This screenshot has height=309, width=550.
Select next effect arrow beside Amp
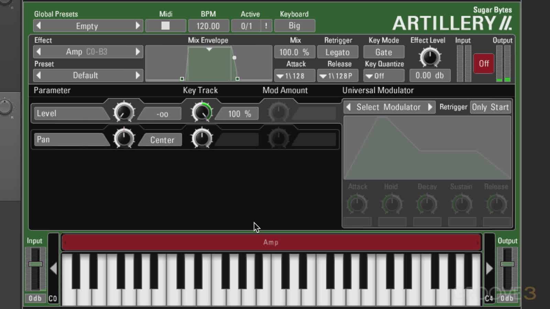click(x=137, y=52)
